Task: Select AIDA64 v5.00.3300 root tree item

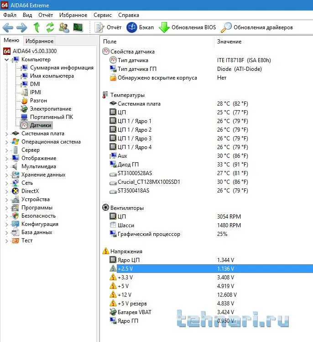Action: point(30,51)
